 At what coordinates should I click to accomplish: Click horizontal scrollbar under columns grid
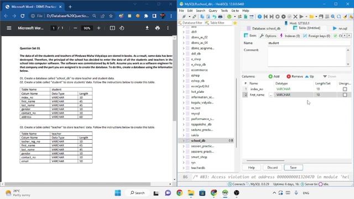(265, 161)
